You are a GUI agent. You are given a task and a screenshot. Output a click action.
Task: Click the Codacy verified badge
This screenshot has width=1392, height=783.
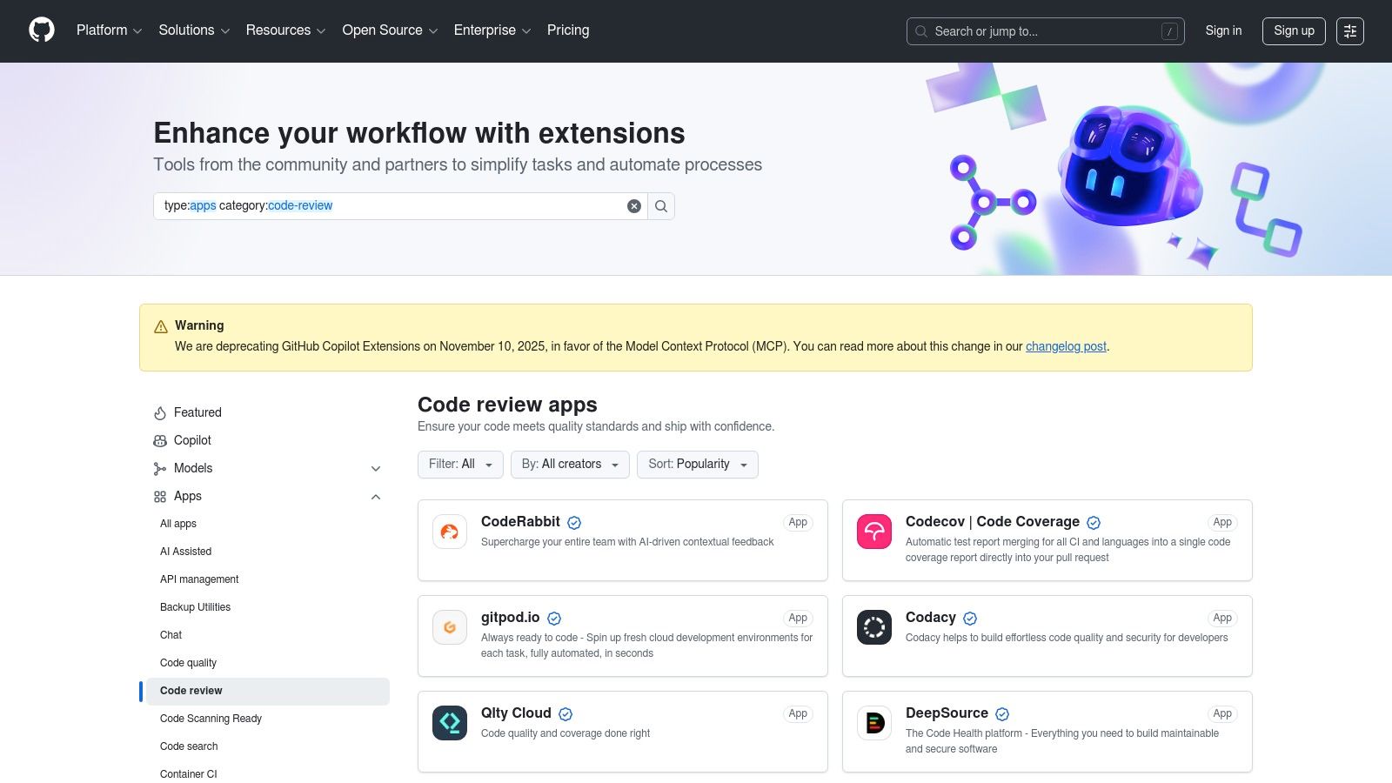pos(970,619)
